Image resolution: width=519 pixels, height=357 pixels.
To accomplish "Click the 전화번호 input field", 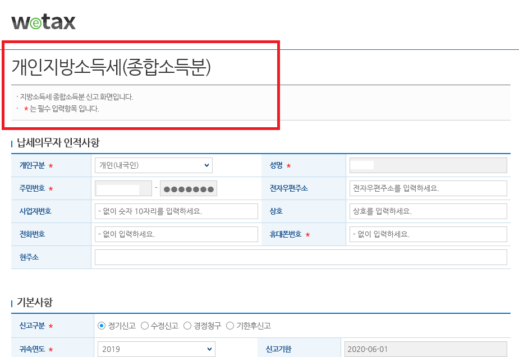I will coord(176,234).
